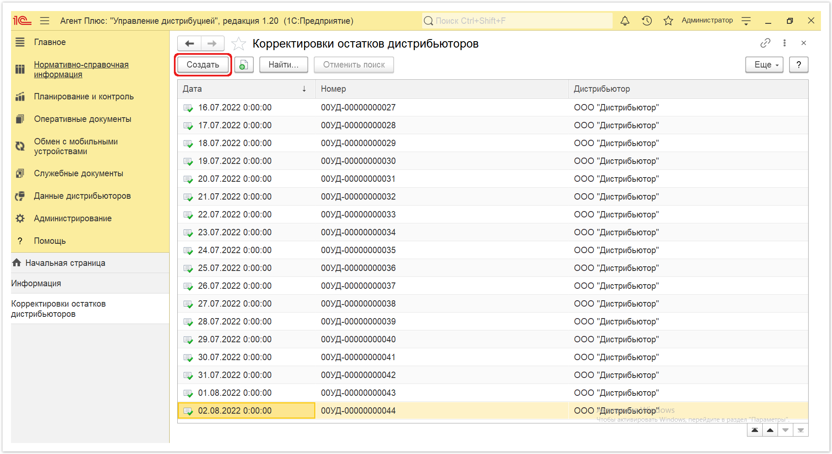The image size is (832, 454).
Task: Add this list to favorites star
Action: click(239, 44)
